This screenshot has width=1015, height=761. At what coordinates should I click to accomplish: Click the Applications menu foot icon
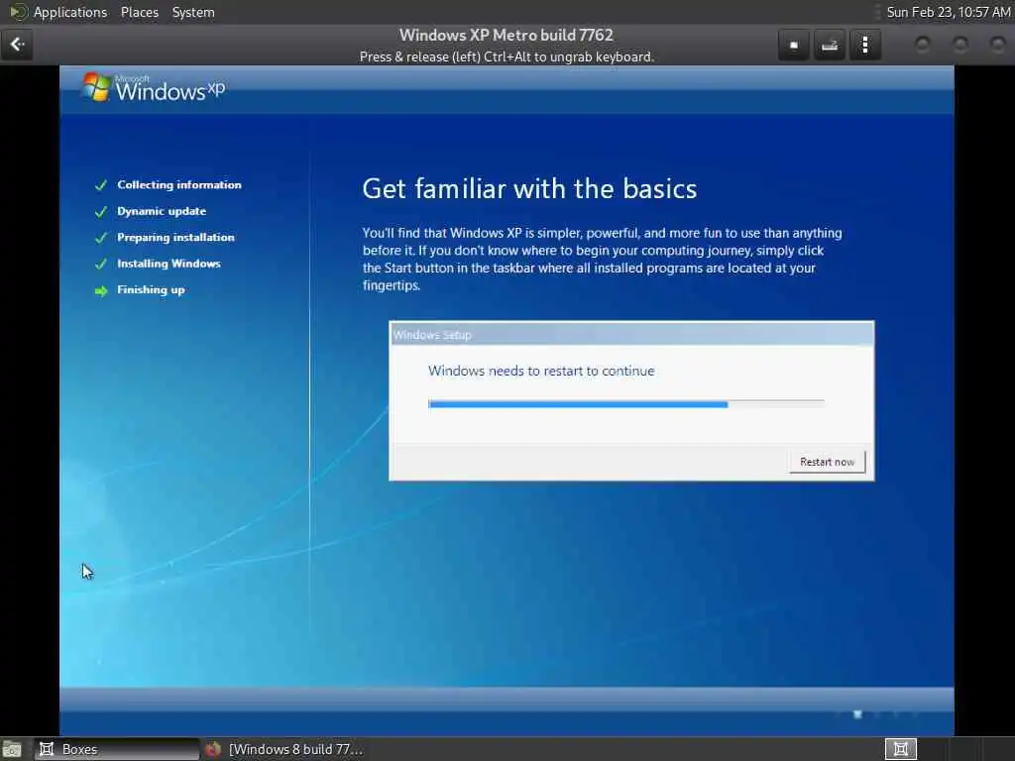18,12
